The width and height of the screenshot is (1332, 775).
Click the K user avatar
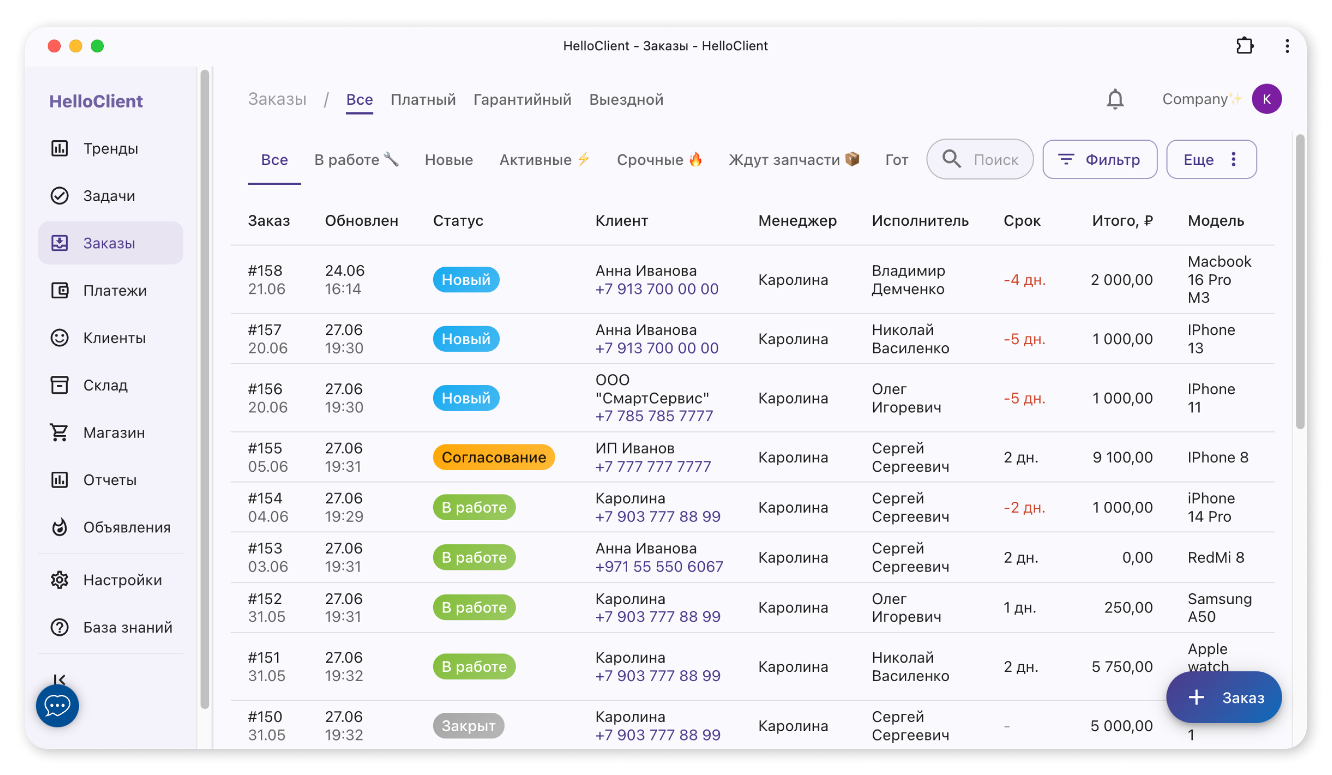click(x=1266, y=99)
